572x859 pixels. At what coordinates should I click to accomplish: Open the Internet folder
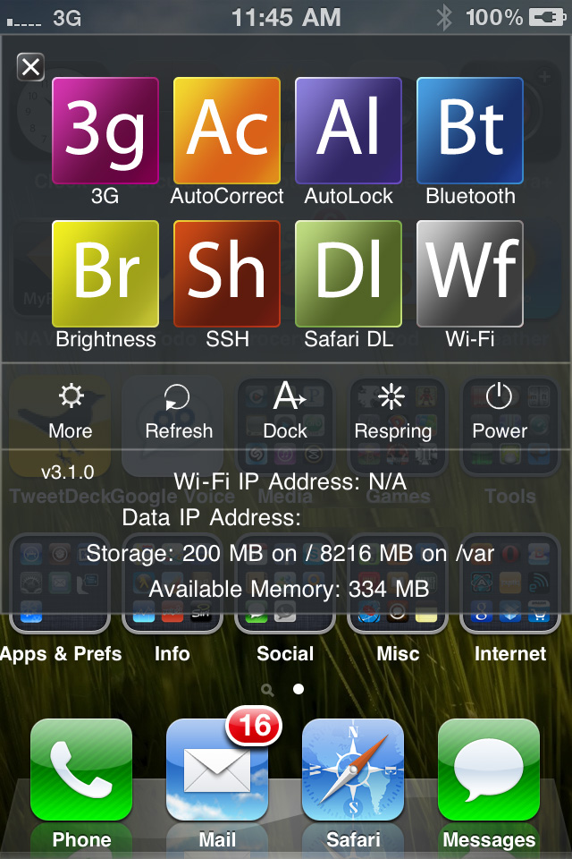coord(510,583)
